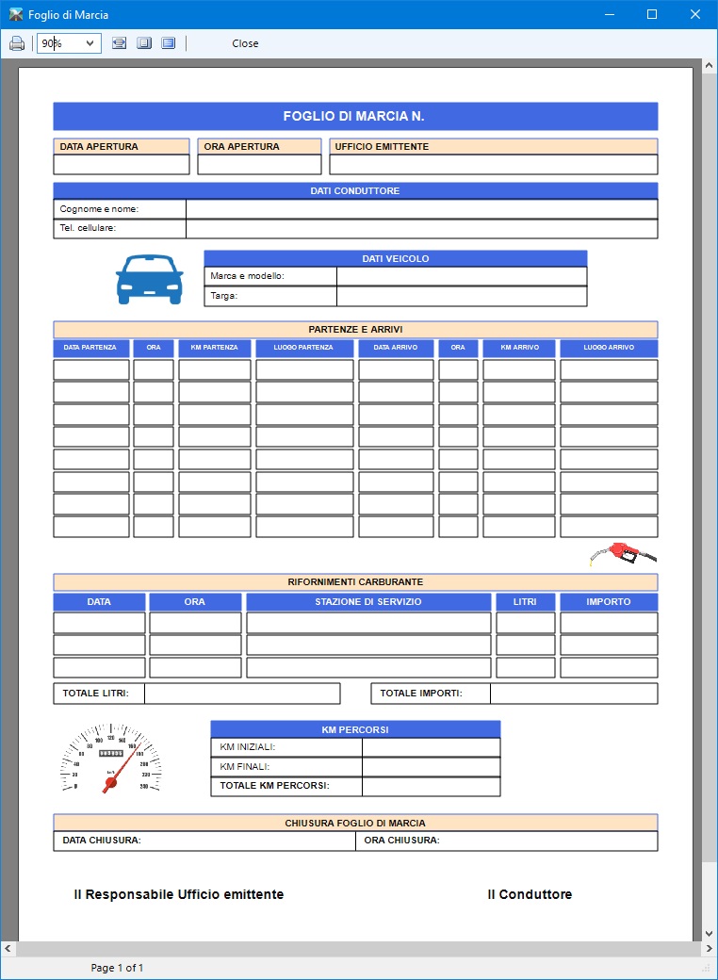Click the speedometer gauge image
This screenshot has height=980, width=718.
pos(110,759)
